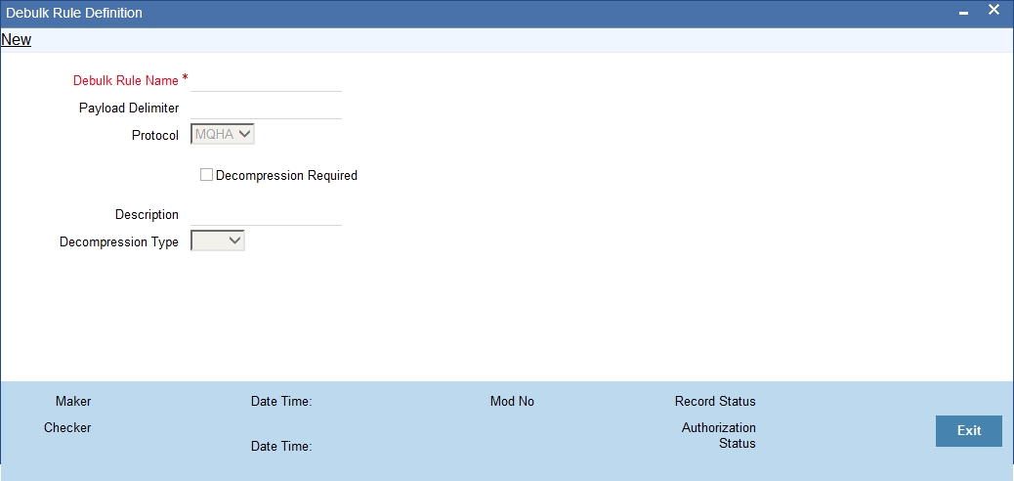
Task: Click the New link in the toolbar
Action: click(x=17, y=39)
